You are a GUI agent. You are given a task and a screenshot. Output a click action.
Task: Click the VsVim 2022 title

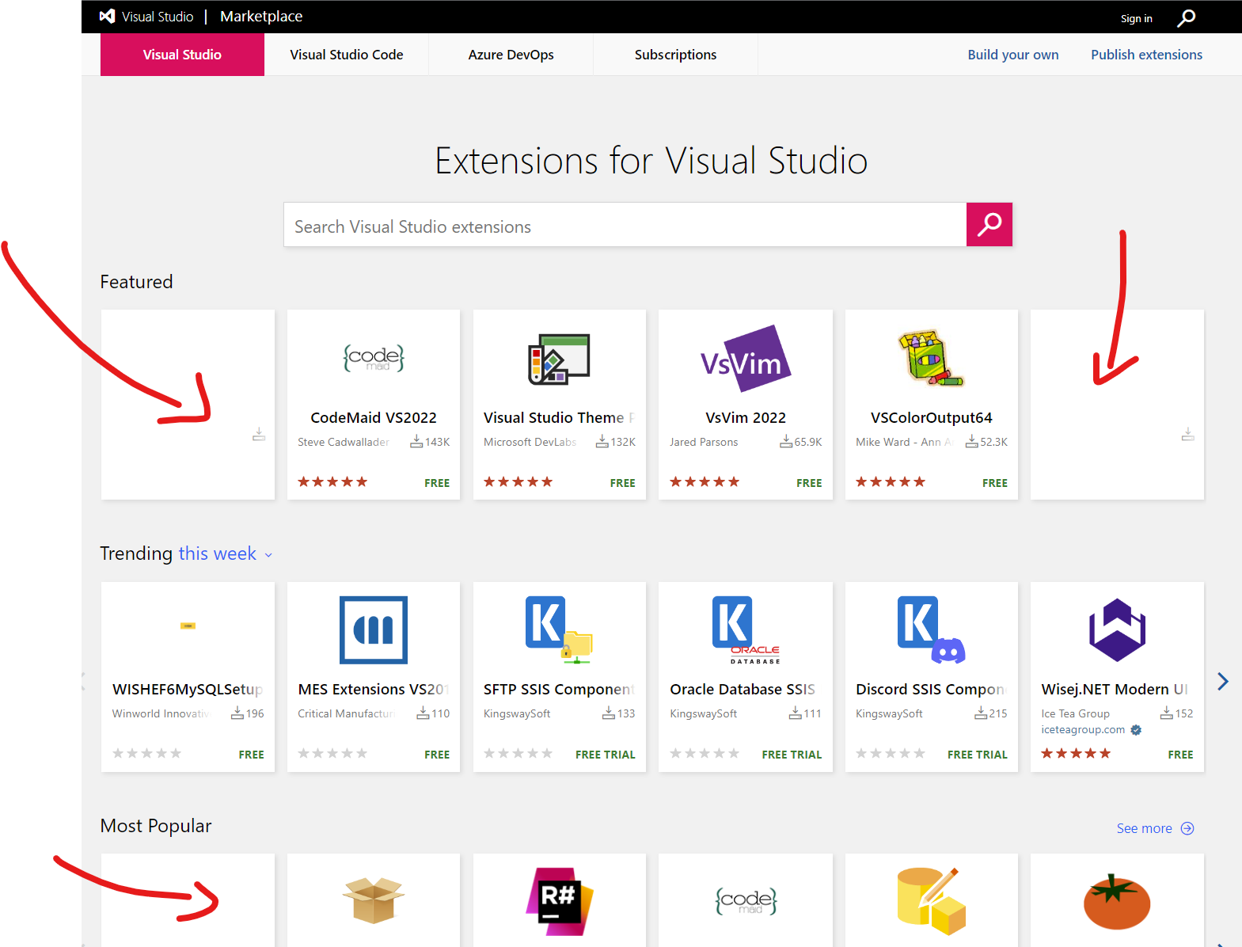tap(746, 417)
